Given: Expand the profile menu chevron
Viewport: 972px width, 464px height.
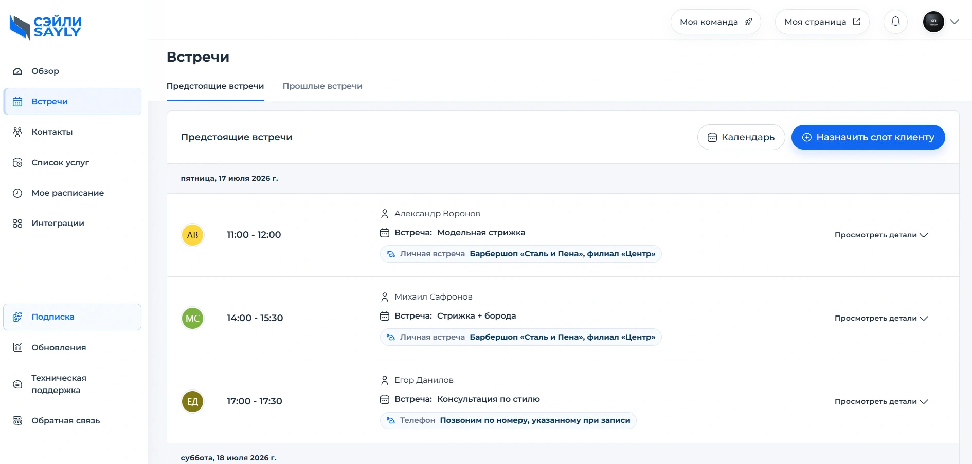Looking at the screenshot, I should (x=955, y=22).
